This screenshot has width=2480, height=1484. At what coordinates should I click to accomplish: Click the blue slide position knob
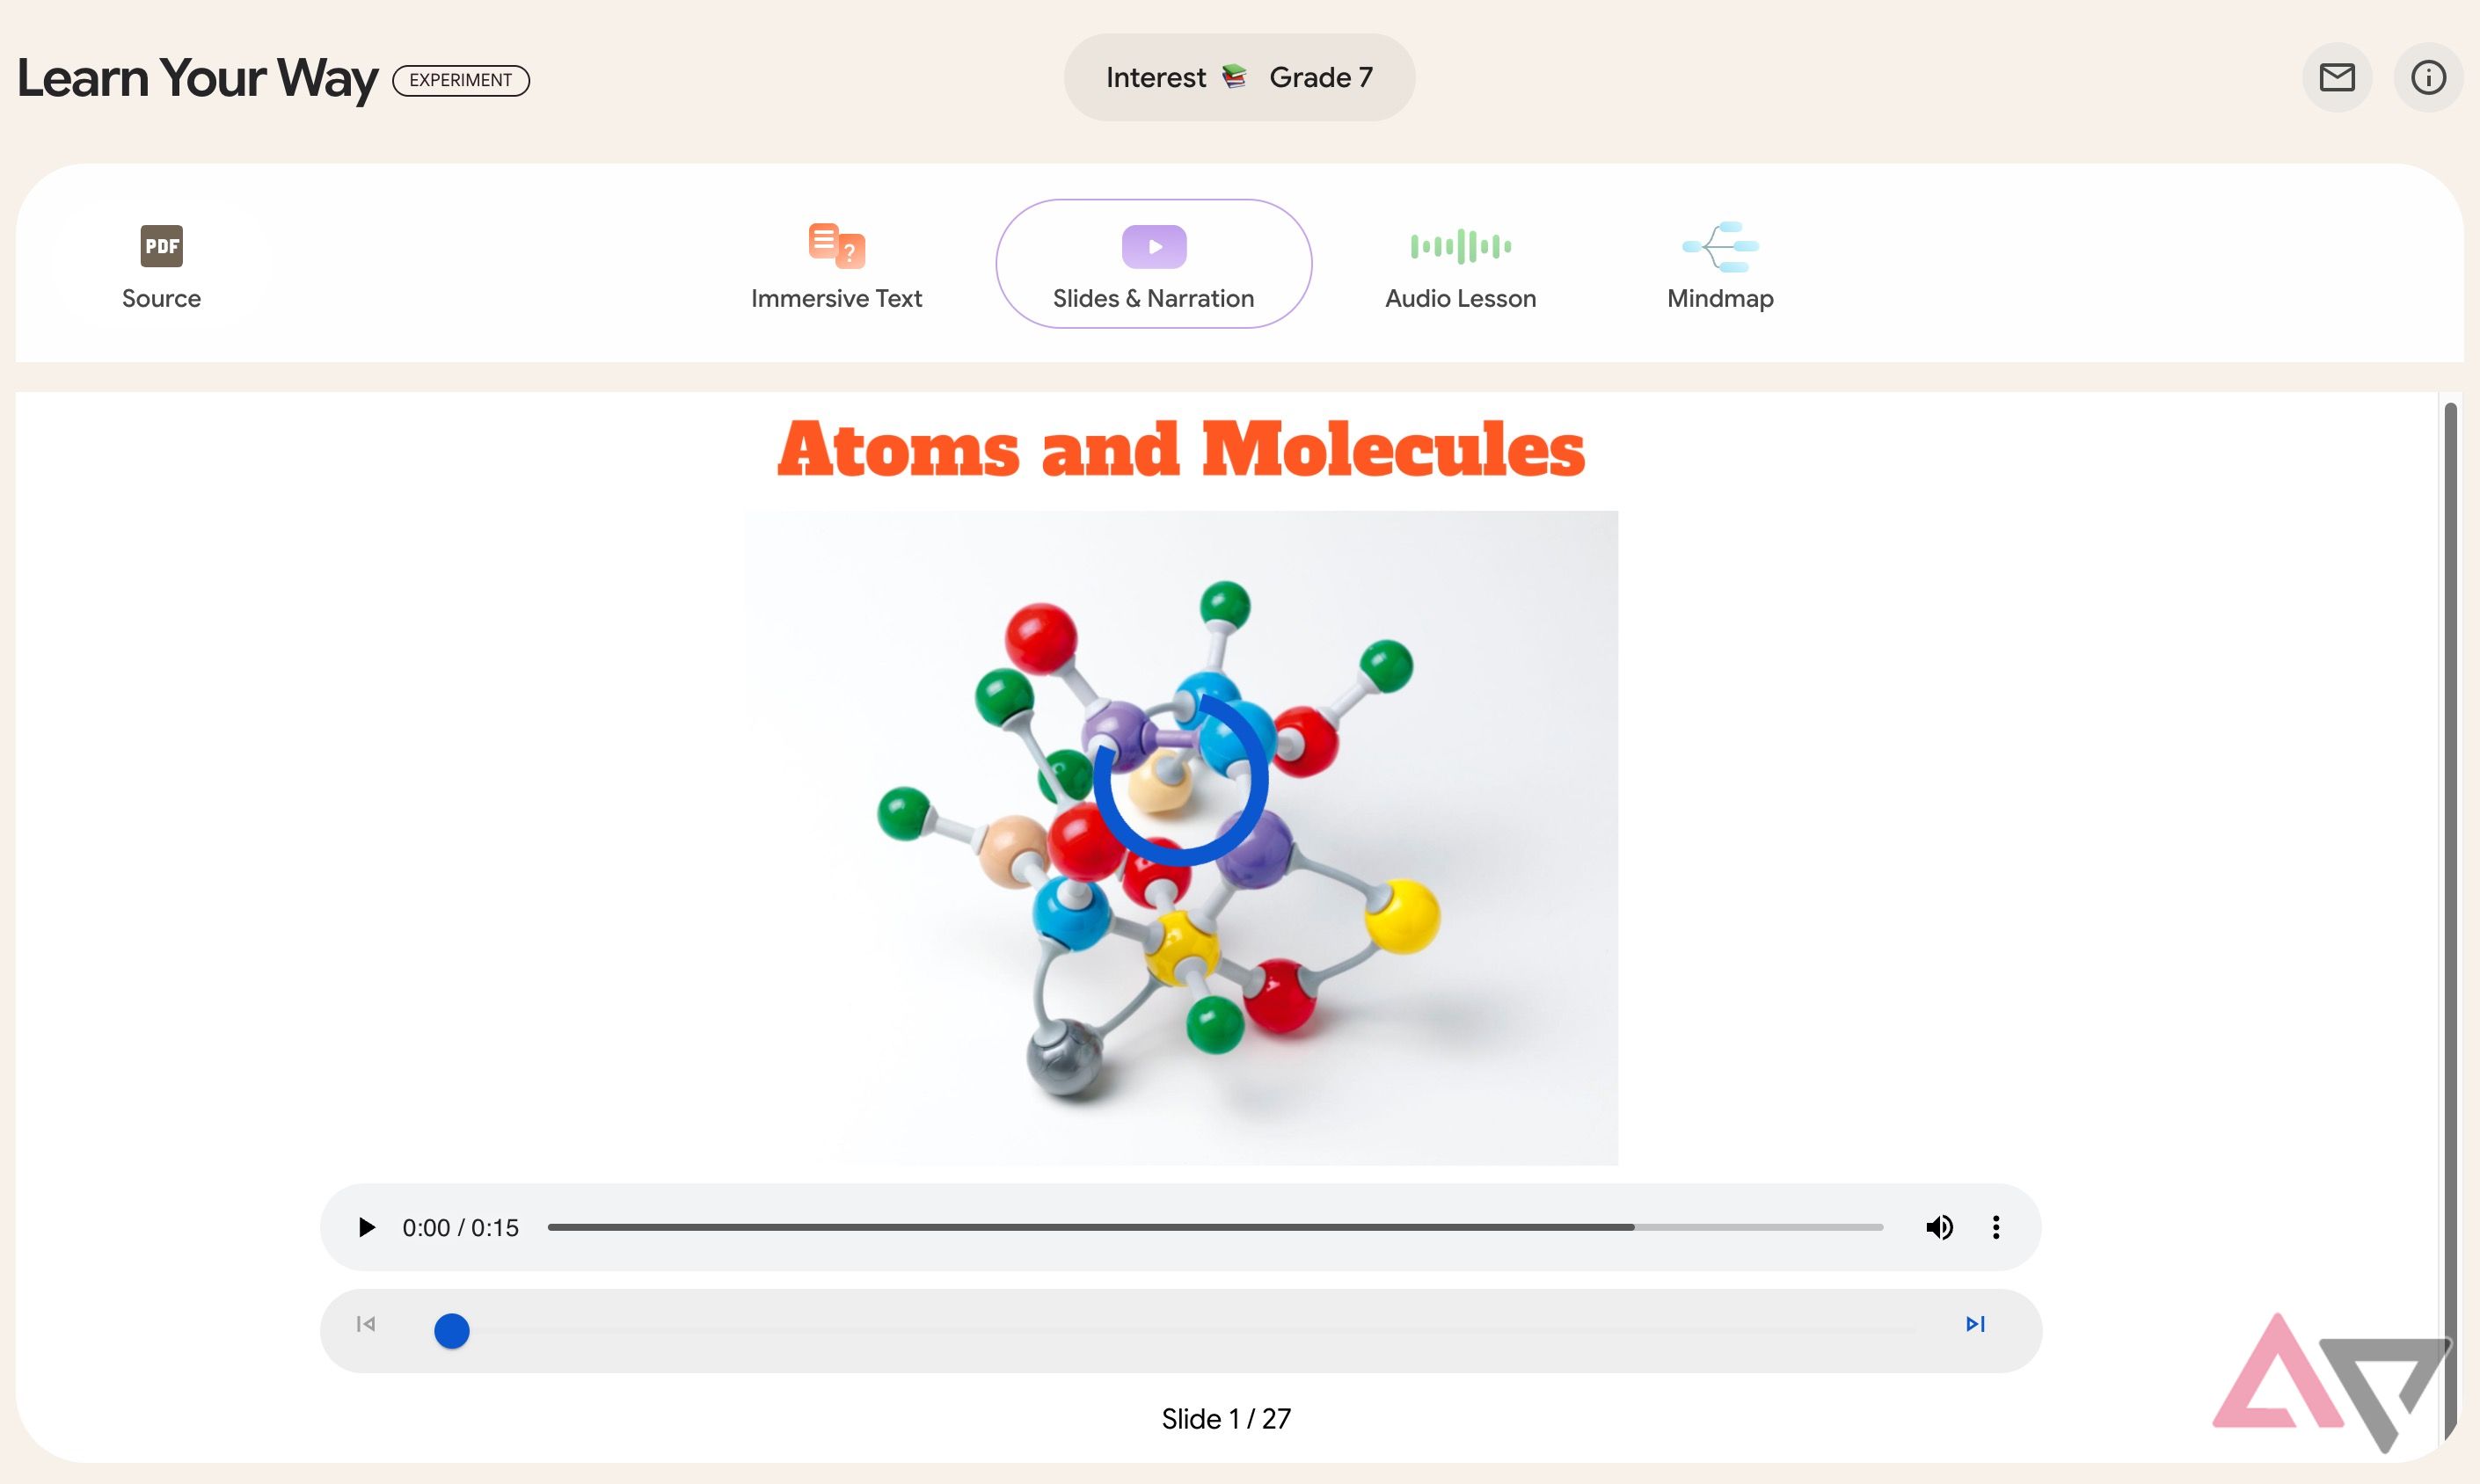452,1331
